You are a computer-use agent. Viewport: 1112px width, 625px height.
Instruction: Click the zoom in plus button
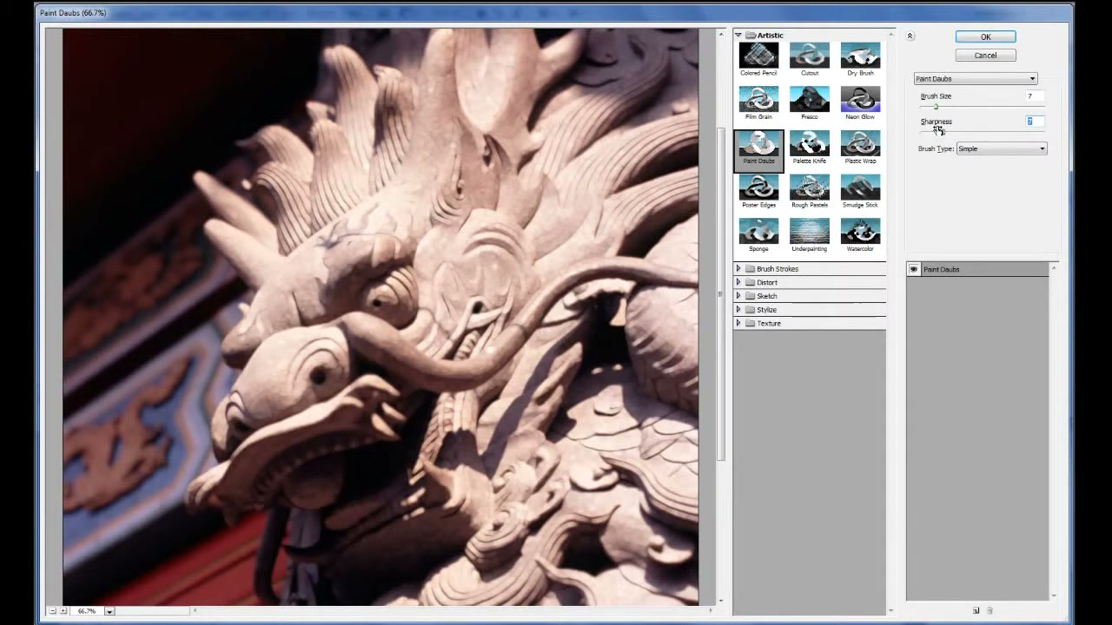(63, 611)
